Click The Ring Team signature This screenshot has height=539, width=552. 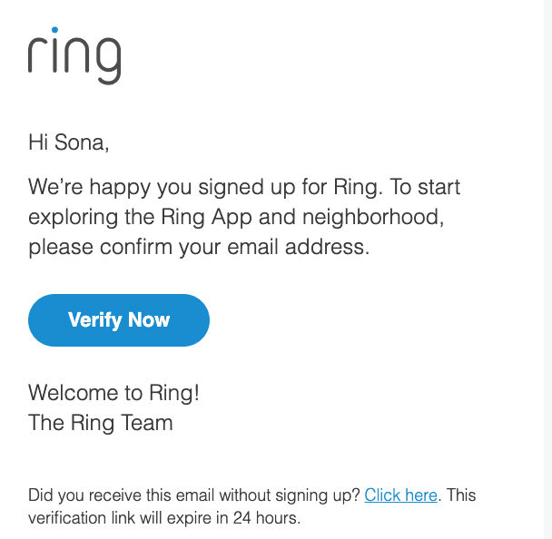[100, 422]
